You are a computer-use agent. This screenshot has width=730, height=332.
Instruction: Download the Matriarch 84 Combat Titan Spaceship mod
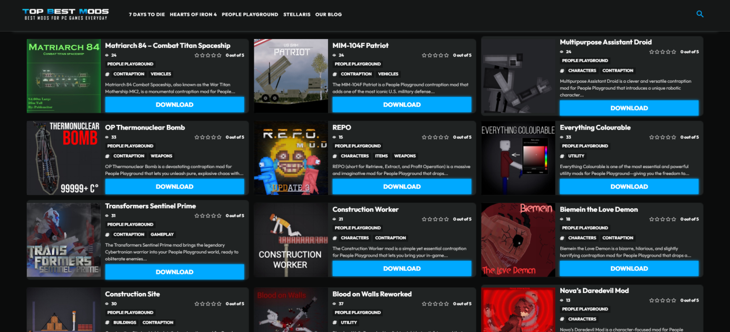coord(175,105)
